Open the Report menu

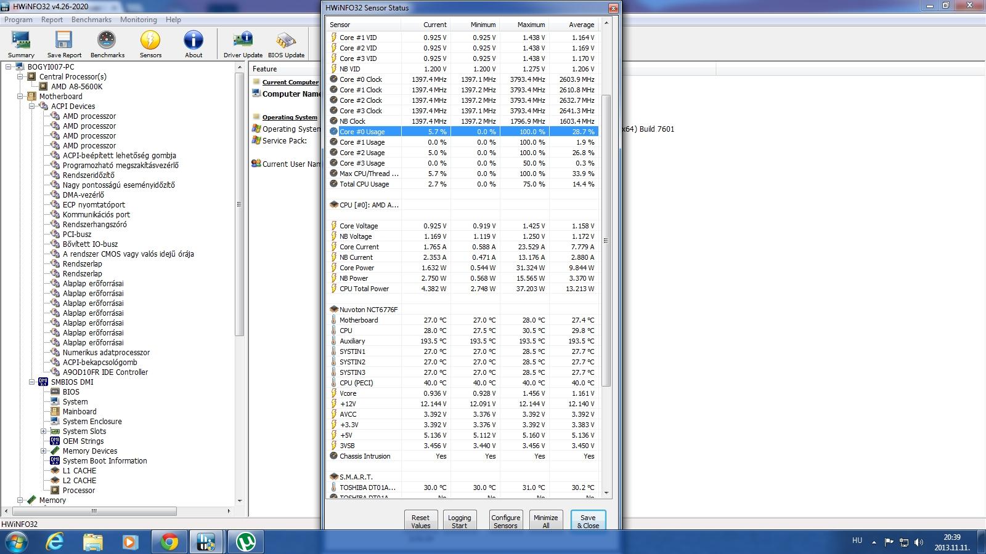point(52,20)
